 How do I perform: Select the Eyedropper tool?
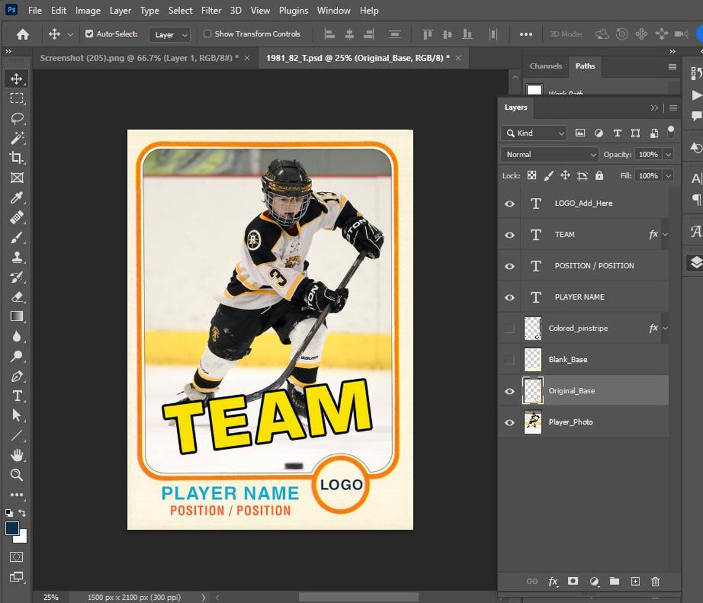17,198
